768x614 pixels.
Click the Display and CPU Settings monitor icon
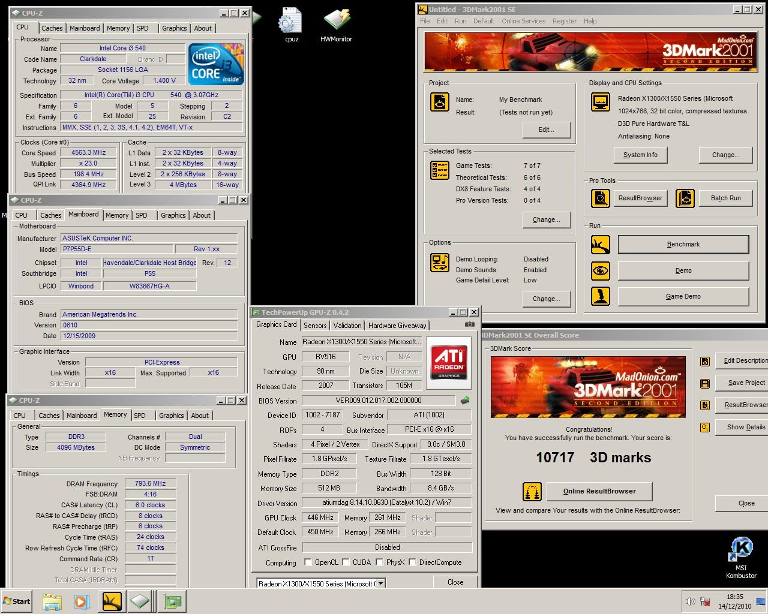601,102
